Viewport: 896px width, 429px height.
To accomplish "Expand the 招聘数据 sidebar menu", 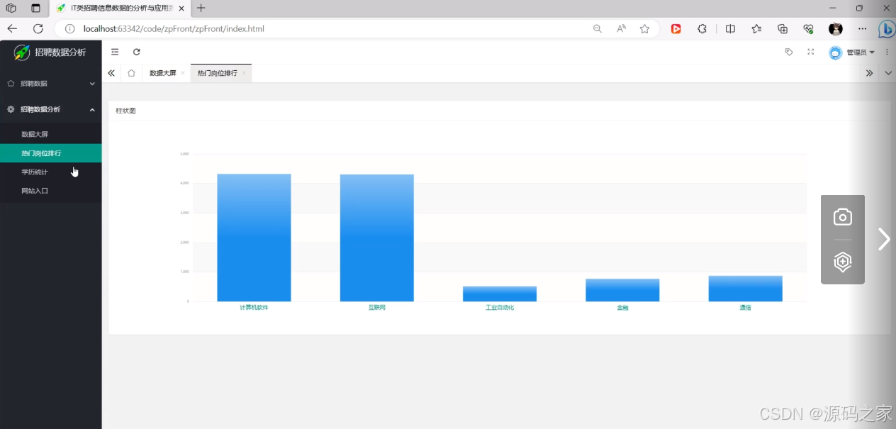I will tap(50, 84).
